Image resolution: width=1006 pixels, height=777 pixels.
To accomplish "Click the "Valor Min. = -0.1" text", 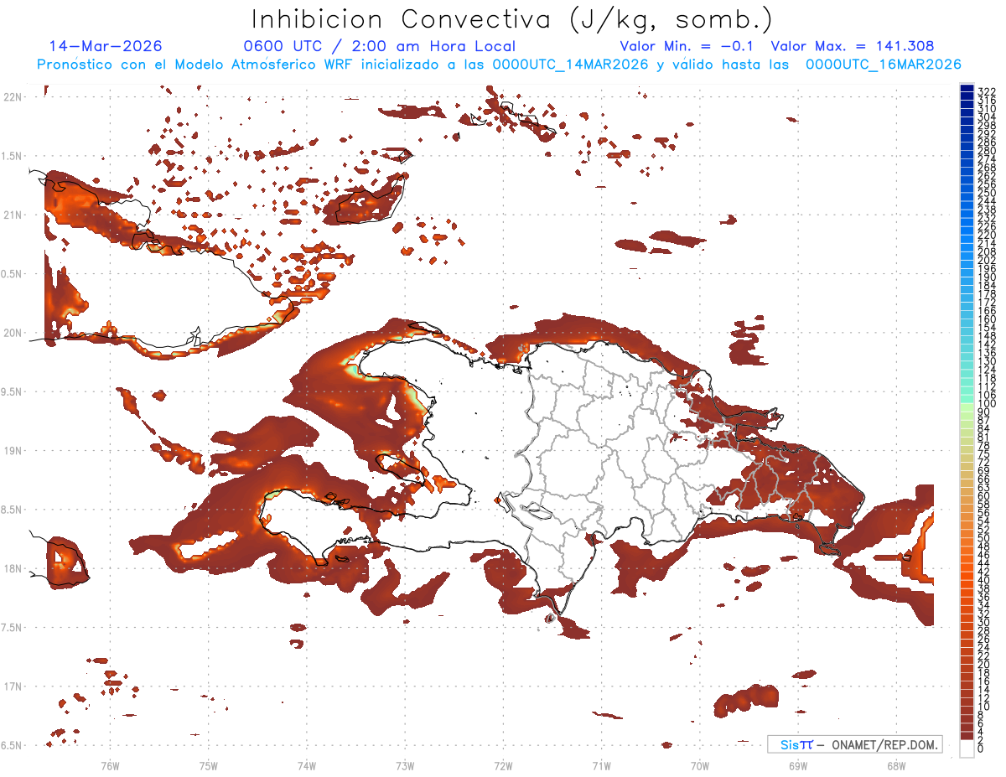I will pos(688,46).
